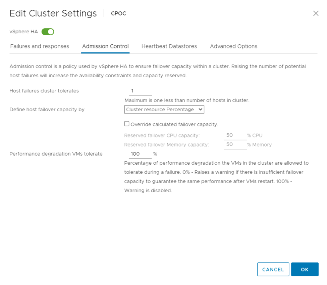
Task: Select the Admission Control tab
Action: coord(105,46)
